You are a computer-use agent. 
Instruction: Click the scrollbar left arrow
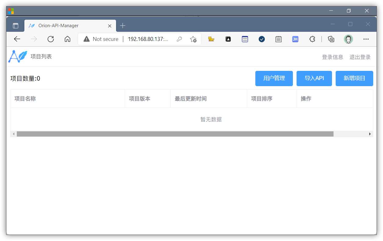(x=13, y=134)
